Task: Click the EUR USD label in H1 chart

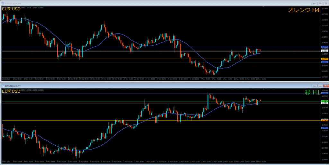Action: click(11, 92)
